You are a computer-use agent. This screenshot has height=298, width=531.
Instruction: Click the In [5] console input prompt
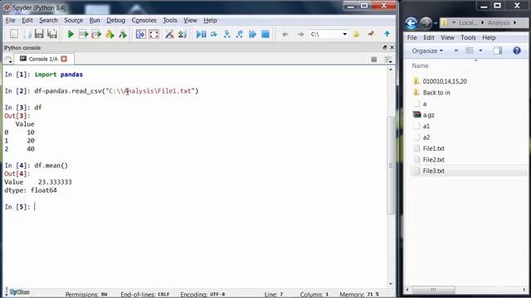(17, 207)
